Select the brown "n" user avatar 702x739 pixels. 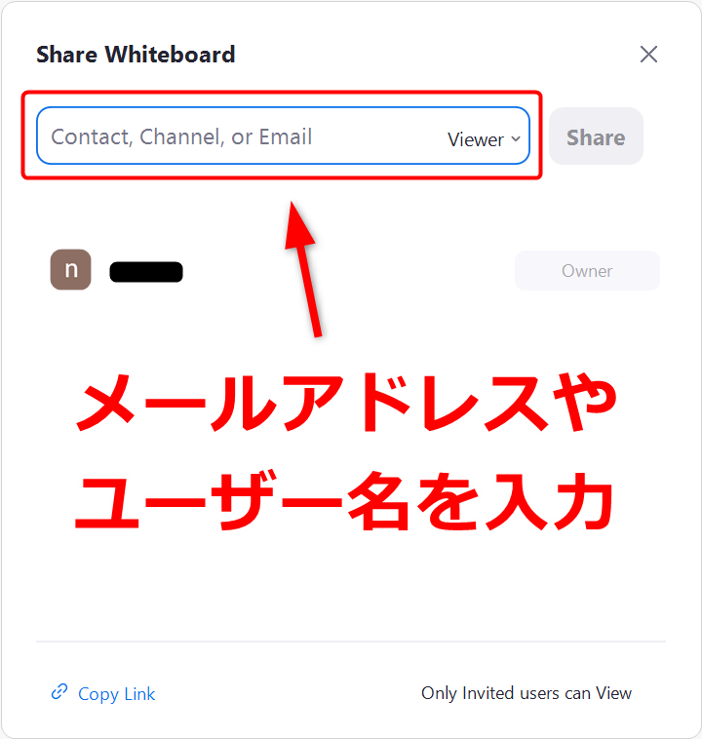tap(71, 270)
